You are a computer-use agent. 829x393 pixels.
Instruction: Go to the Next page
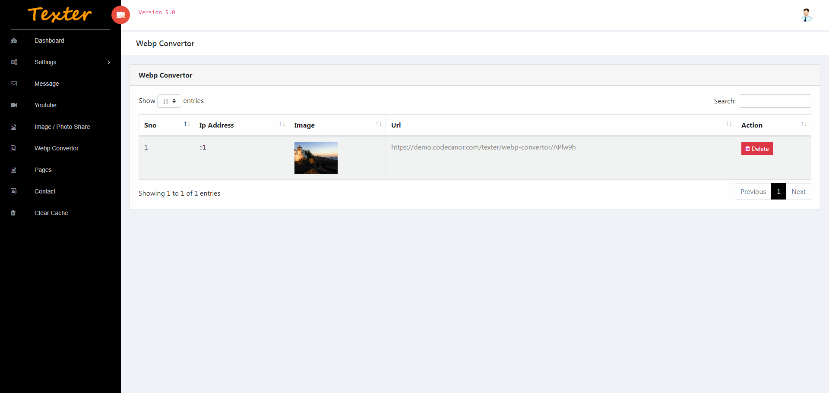798,192
